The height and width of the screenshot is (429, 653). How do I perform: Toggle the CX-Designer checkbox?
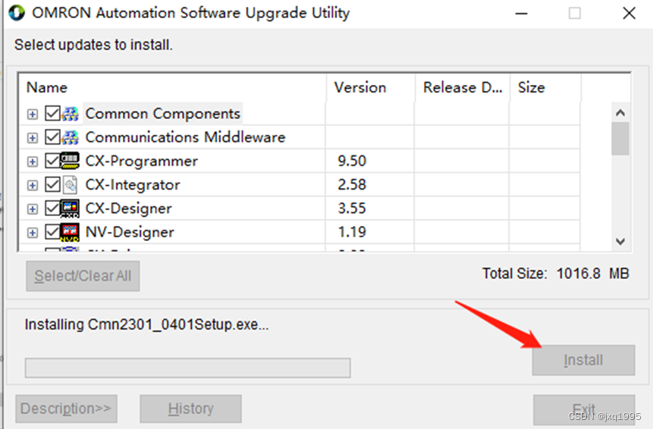52,208
